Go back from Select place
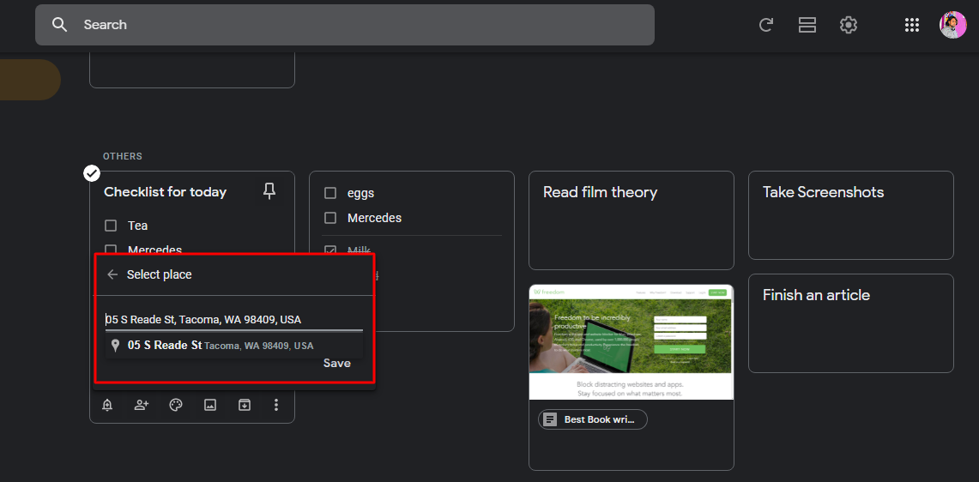The height and width of the screenshot is (482, 979). tap(112, 274)
